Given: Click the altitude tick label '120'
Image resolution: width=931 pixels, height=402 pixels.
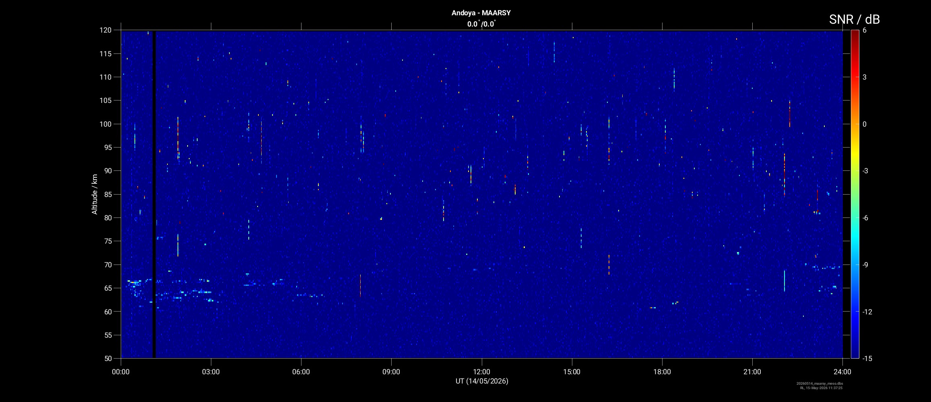Looking at the screenshot, I should (105, 30).
